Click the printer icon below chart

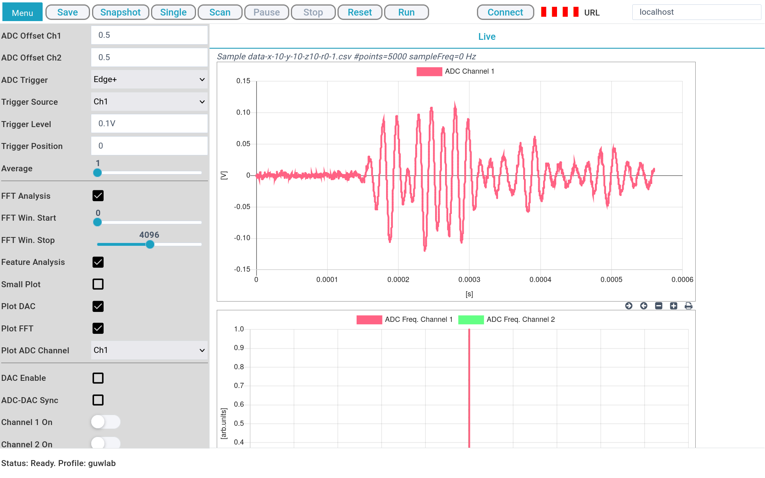688,306
